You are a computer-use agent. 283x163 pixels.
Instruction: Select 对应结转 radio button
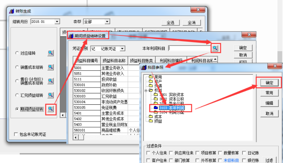(17, 53)
